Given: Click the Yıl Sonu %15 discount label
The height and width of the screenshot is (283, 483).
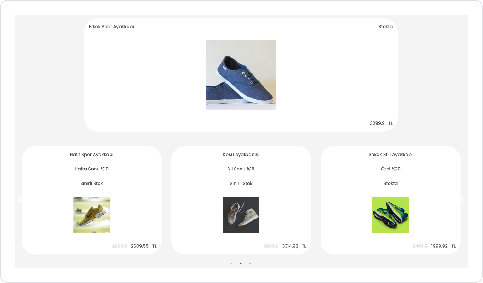Looking at the screenshot, I should [x=241, y=169].
